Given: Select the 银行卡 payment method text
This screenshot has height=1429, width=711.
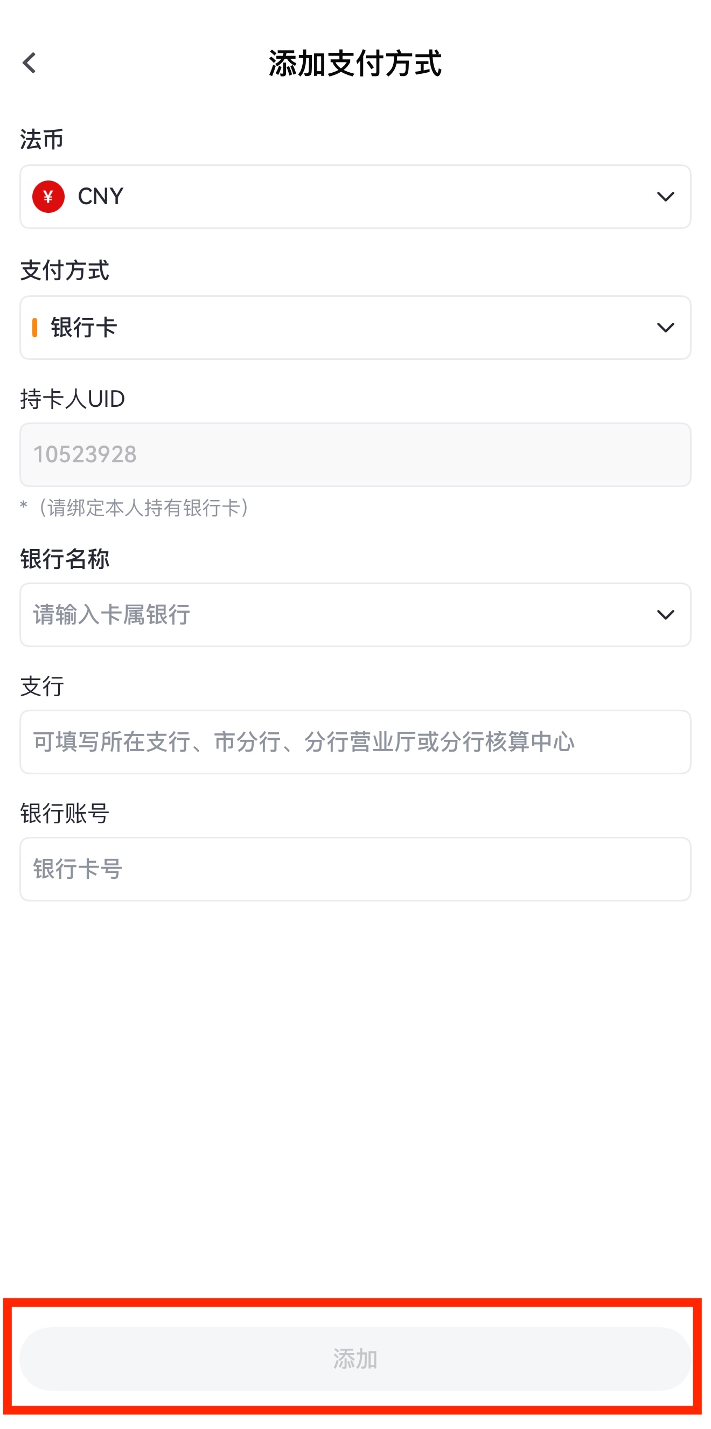Looking at the screenshot, I should 83,327.
